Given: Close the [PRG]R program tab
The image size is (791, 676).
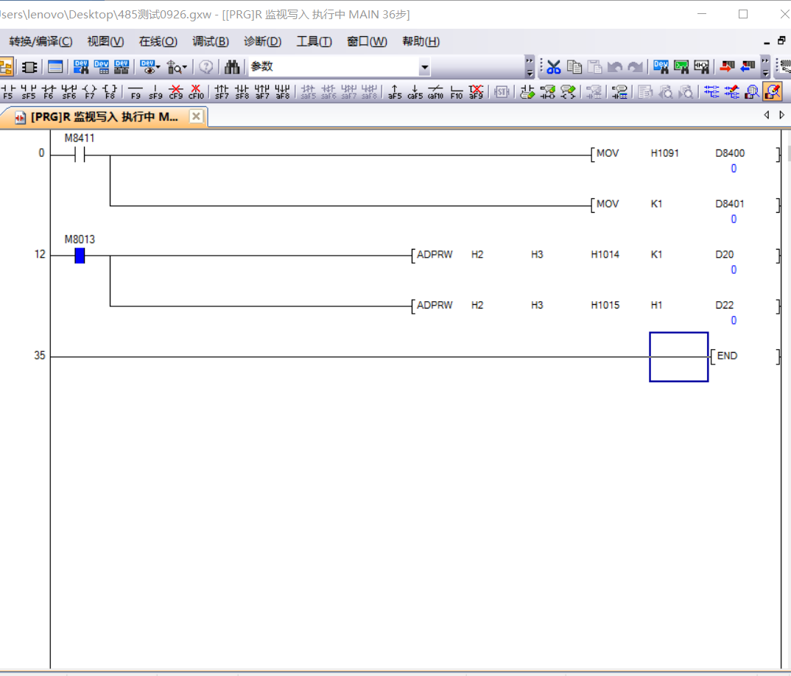Looking at the screenshot, I should click(x=196, y=116).
